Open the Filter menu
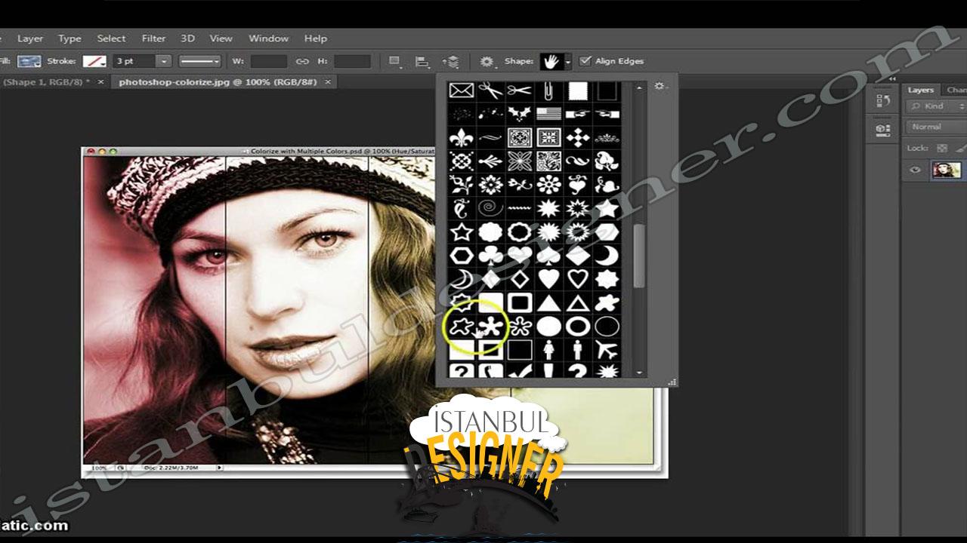The image size is (967, 543). pos(153,38)
